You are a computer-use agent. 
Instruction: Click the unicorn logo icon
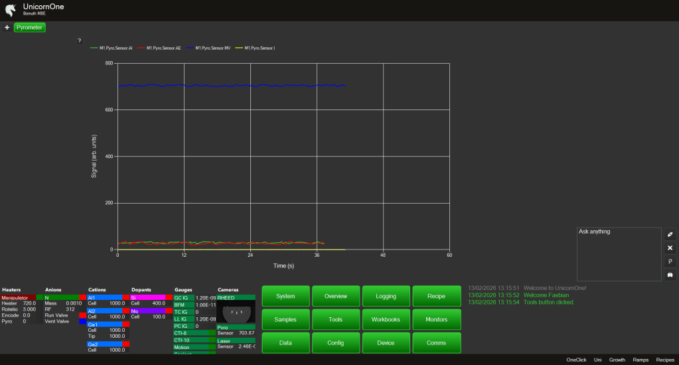click(x=10, y=9)
